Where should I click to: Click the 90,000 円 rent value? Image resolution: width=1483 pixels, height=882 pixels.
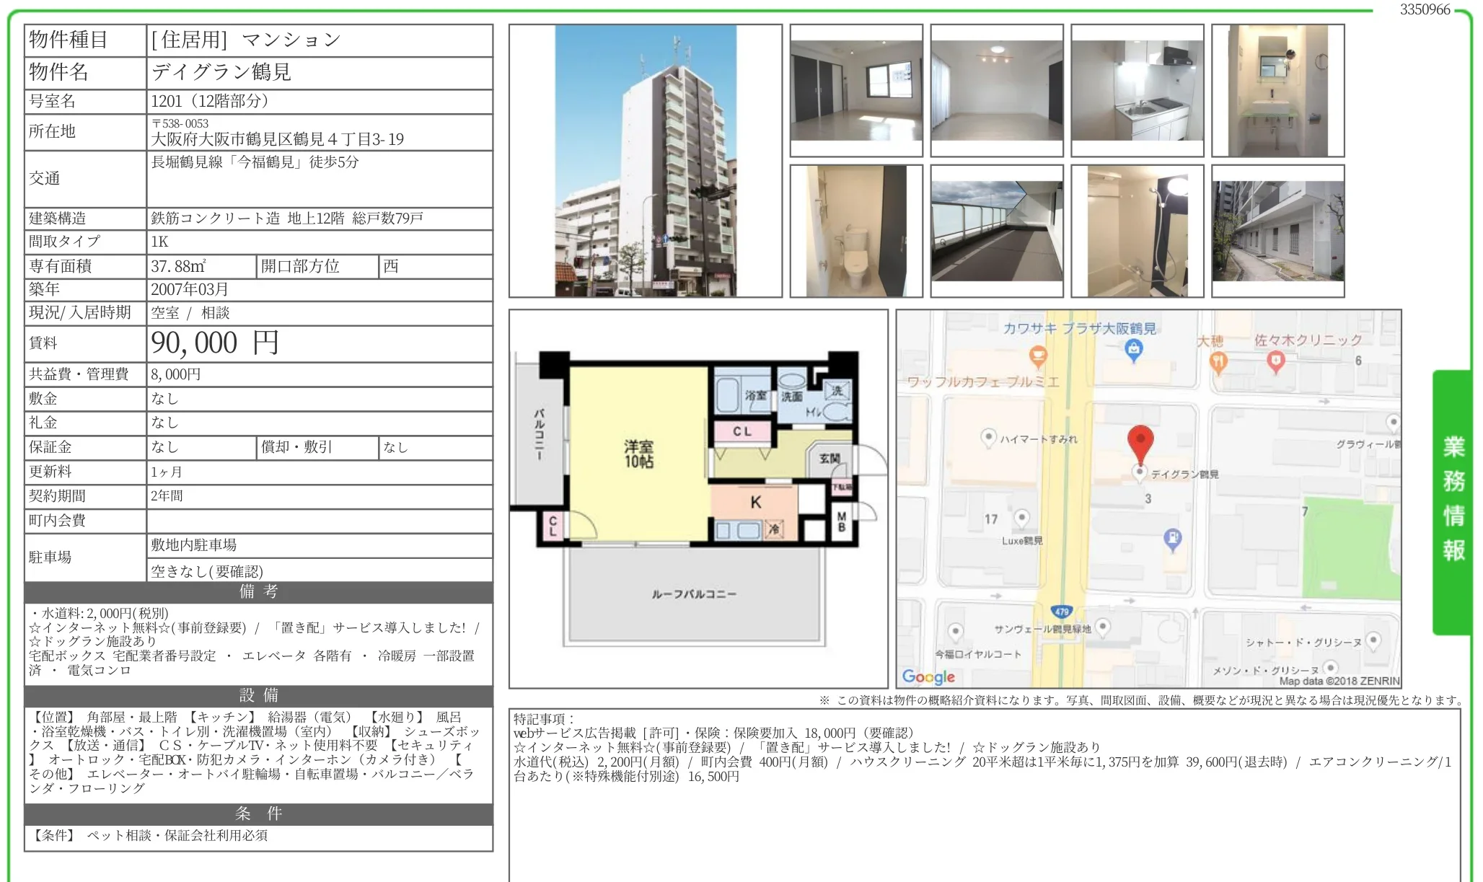214,343
